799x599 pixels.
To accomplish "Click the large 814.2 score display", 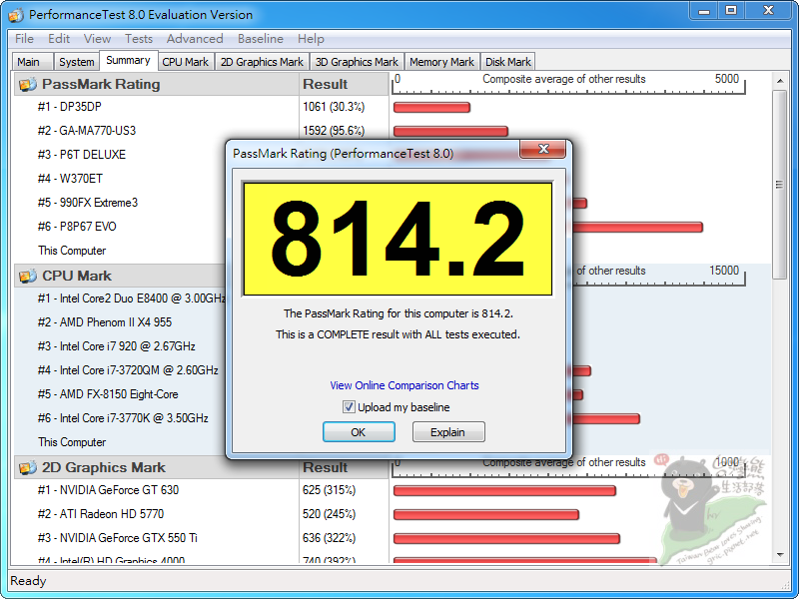I will point(398,239).
